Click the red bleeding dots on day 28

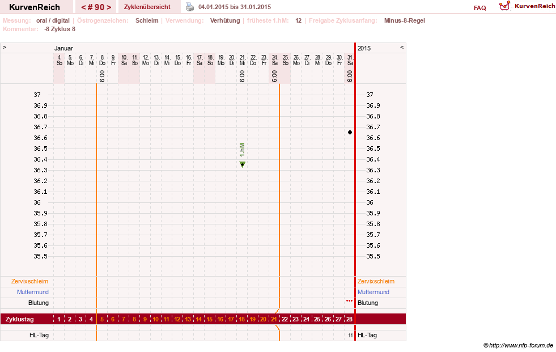coord(349,300)
